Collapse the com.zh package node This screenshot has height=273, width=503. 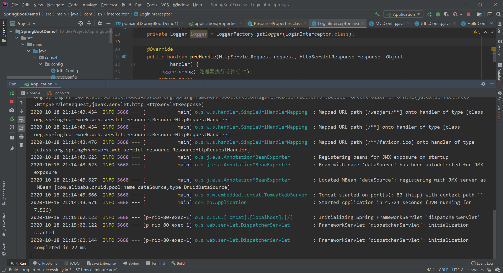click(x=35, y=57)
